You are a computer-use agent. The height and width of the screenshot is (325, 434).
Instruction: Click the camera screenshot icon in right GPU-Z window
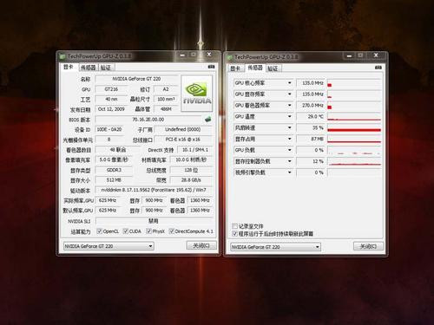coord(378,68)
